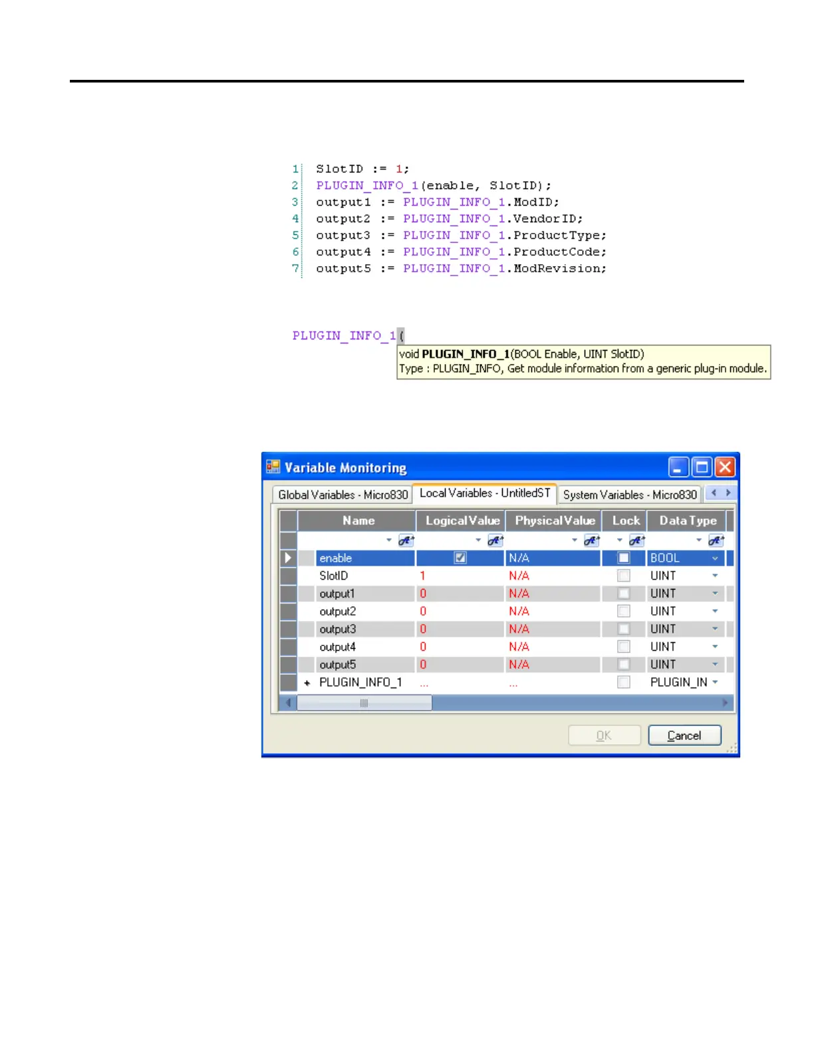Toggle the Lock checkbox for PLUGIN_INFO_1

[x=624, y=682]
